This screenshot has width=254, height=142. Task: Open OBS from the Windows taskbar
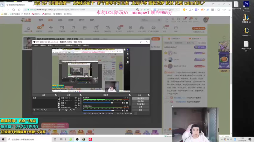click(x=77, y=139)
